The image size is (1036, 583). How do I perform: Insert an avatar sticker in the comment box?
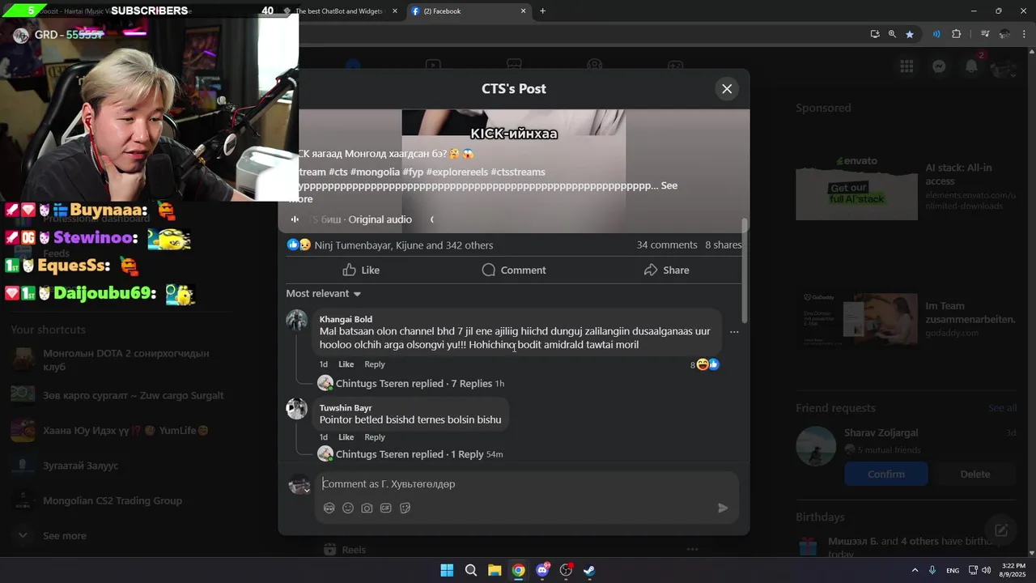[x=329, y=508]
